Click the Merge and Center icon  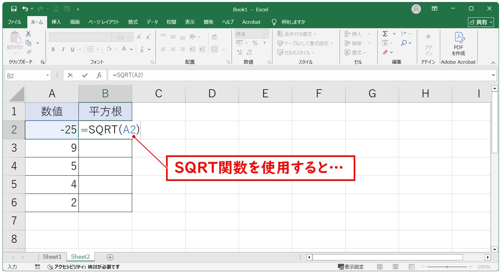click(214, 49)
